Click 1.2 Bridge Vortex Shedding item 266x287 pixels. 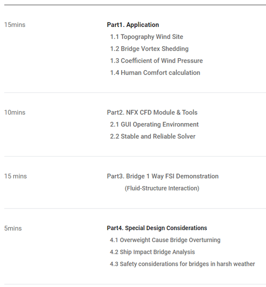[x=149, y=49]
